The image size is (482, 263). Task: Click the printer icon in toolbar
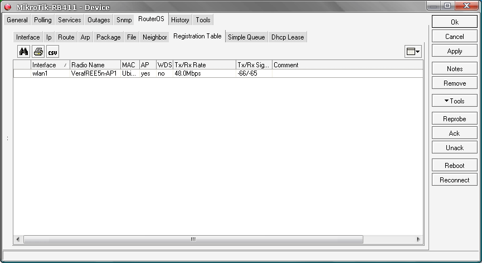(38, 52)
